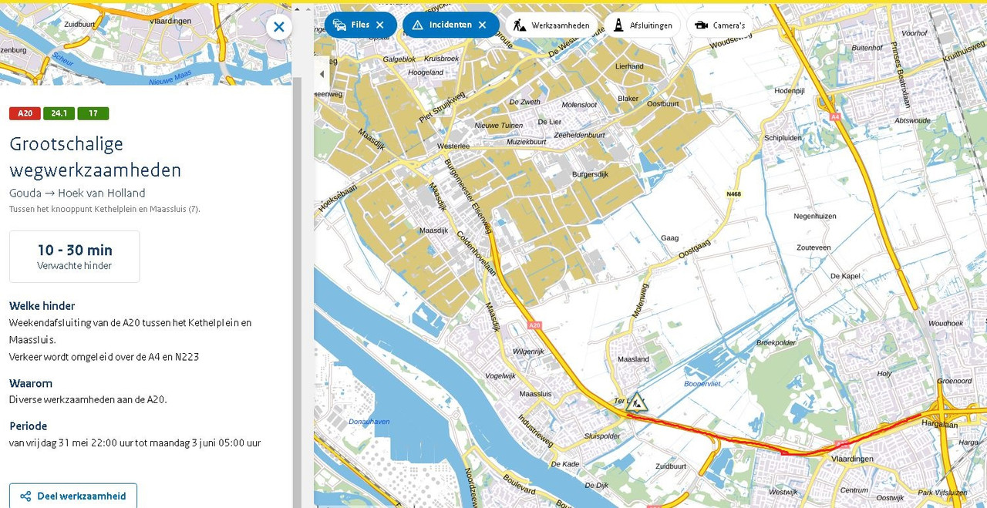Image resolution: width=987 pixels, height=508 pixels.
Task: Click the Welke hinder heading
Action: [42, 306]
